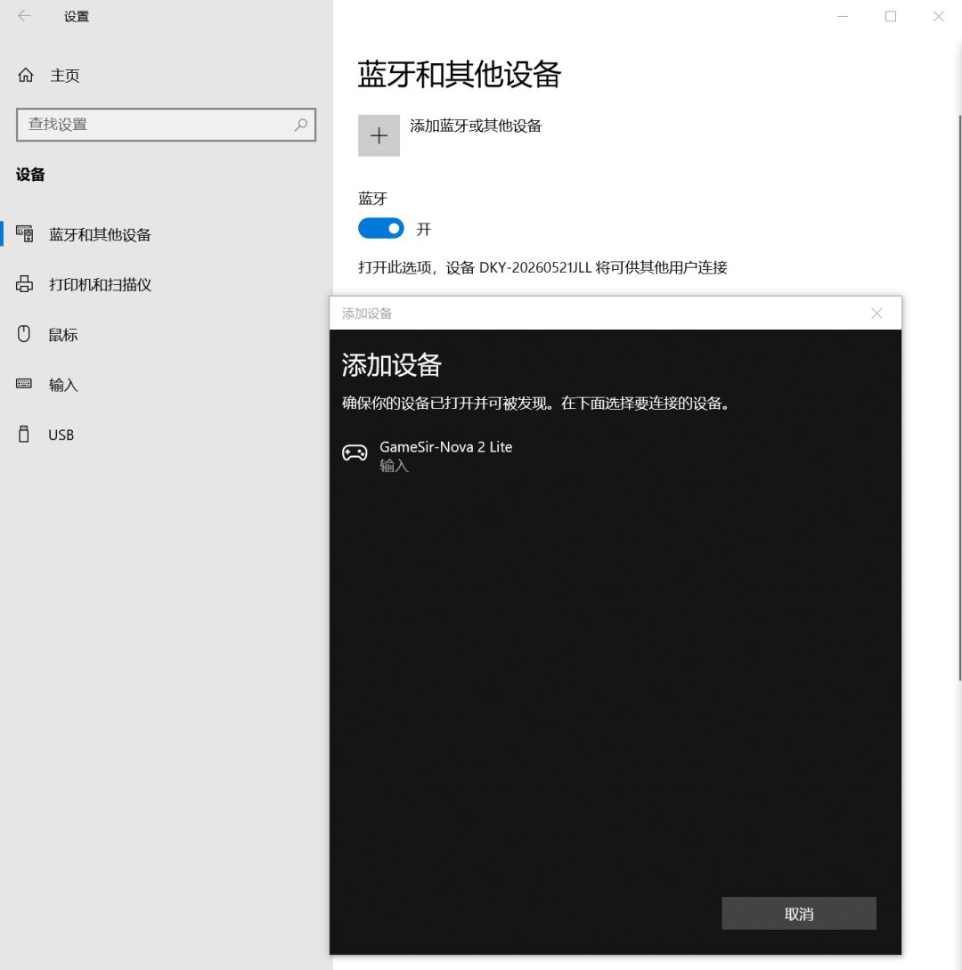Image resolution: width=962 pixels, height=970 pixels.
Task: Click the printer icon in sidebar
Action: (25, 284)
